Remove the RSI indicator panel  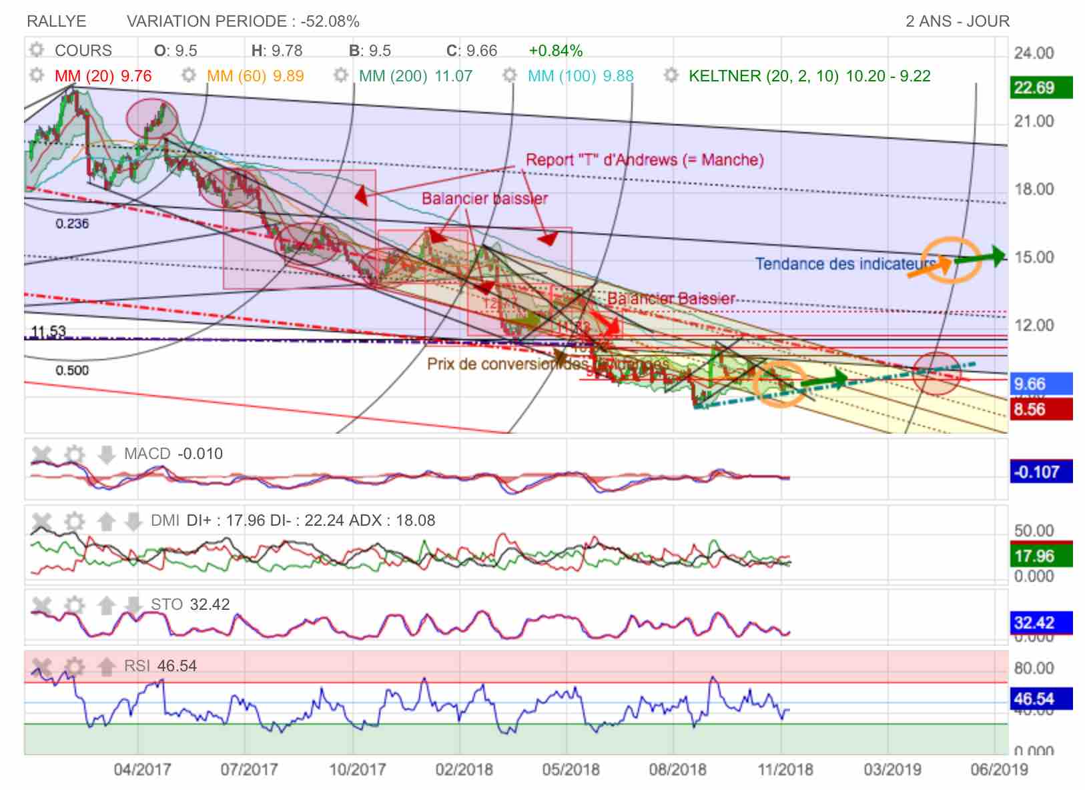(x=42, y=666)
